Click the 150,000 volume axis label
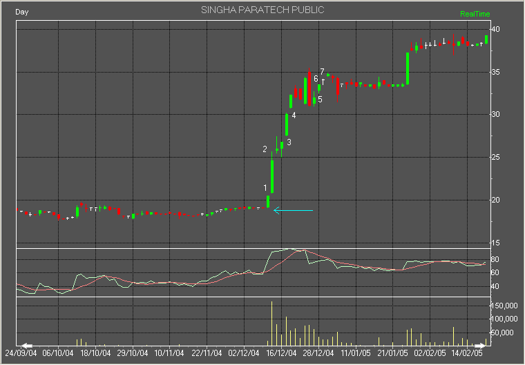The height and width of the screenshot is (365, 525). (504, 306)
